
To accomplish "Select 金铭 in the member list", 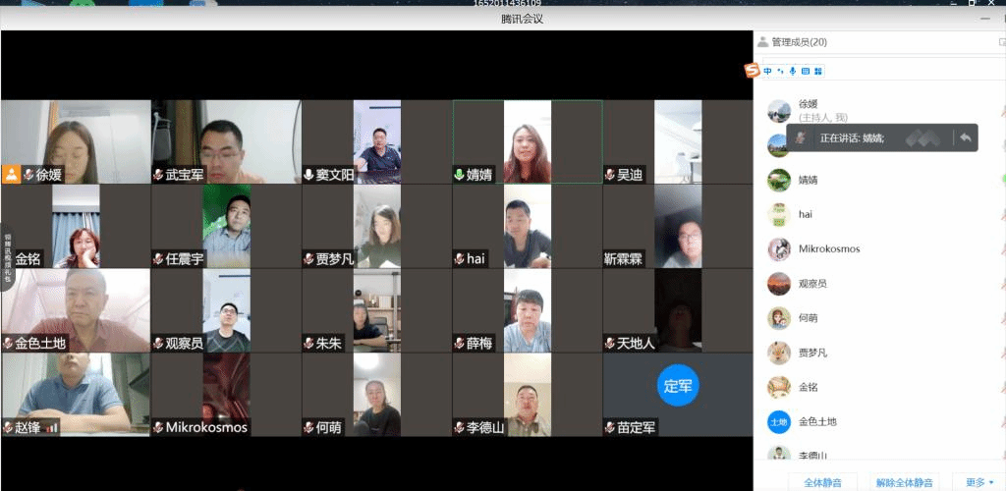I will click(x=808, y=387).
